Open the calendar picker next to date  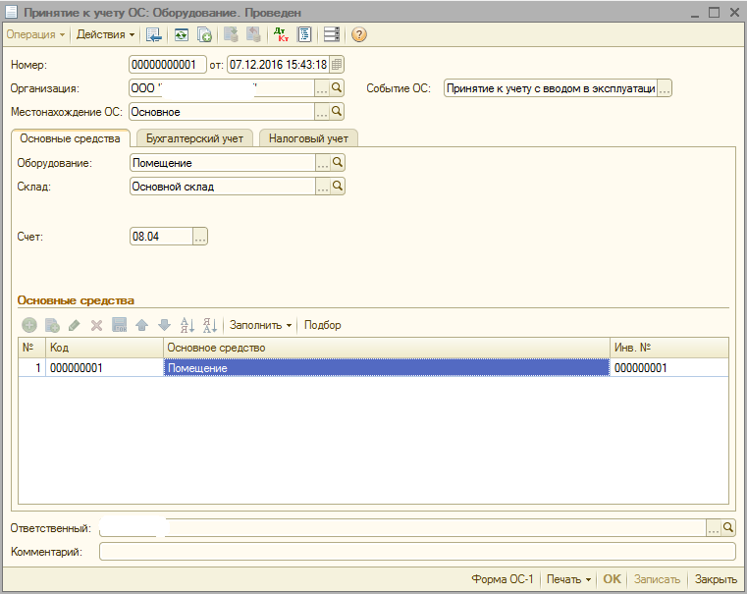point(337,65)
